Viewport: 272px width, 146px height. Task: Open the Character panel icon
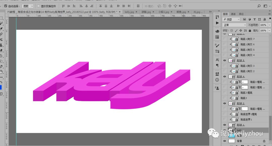(217, 60)
